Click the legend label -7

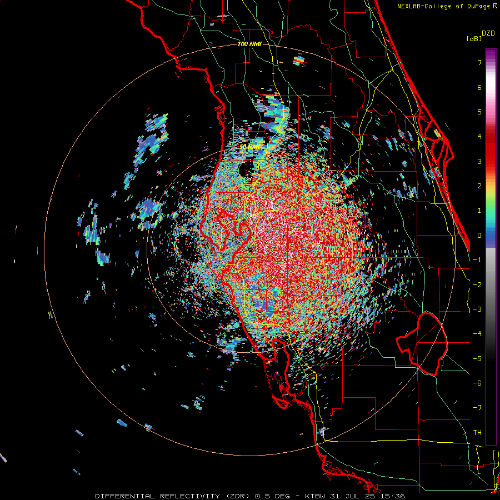click(477, 408)
